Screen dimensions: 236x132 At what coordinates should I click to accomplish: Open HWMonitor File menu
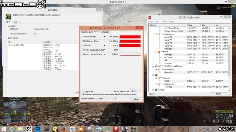tap(151, 22)
